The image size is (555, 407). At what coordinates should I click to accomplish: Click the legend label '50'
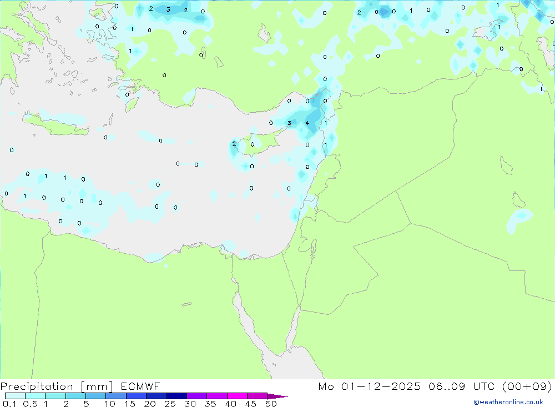(x=271, y=404)
